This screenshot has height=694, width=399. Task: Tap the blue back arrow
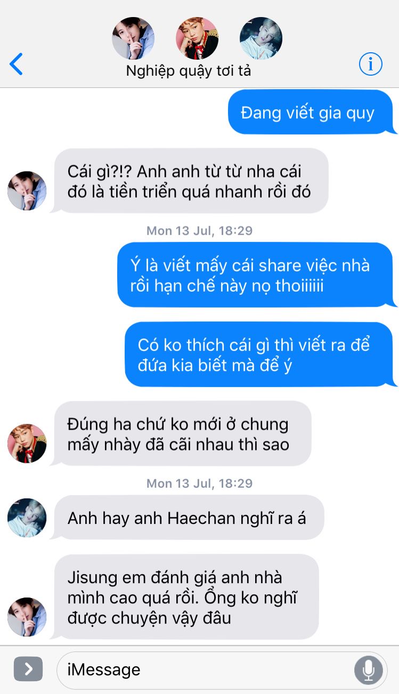[16, 64]
